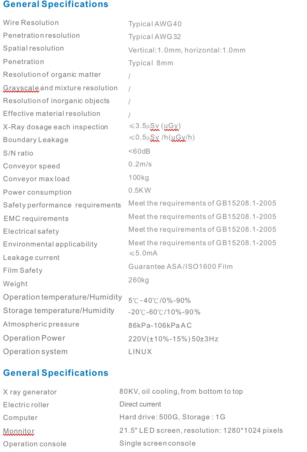Click the "Atmospheric pressure" label
307x452 pixels.
pos(41,324)
